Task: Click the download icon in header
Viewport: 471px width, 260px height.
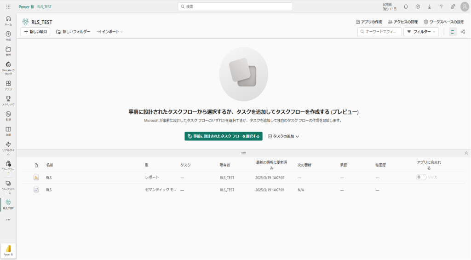Action: click(429, 6)
